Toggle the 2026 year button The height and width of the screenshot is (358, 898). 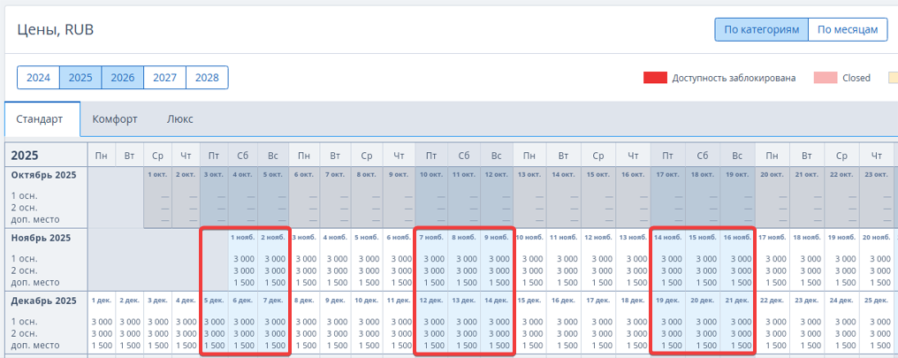click(x=123, y=78)
